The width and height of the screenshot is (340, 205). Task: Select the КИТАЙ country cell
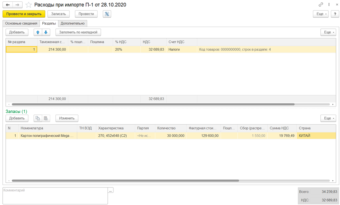[x=316, y=136]
